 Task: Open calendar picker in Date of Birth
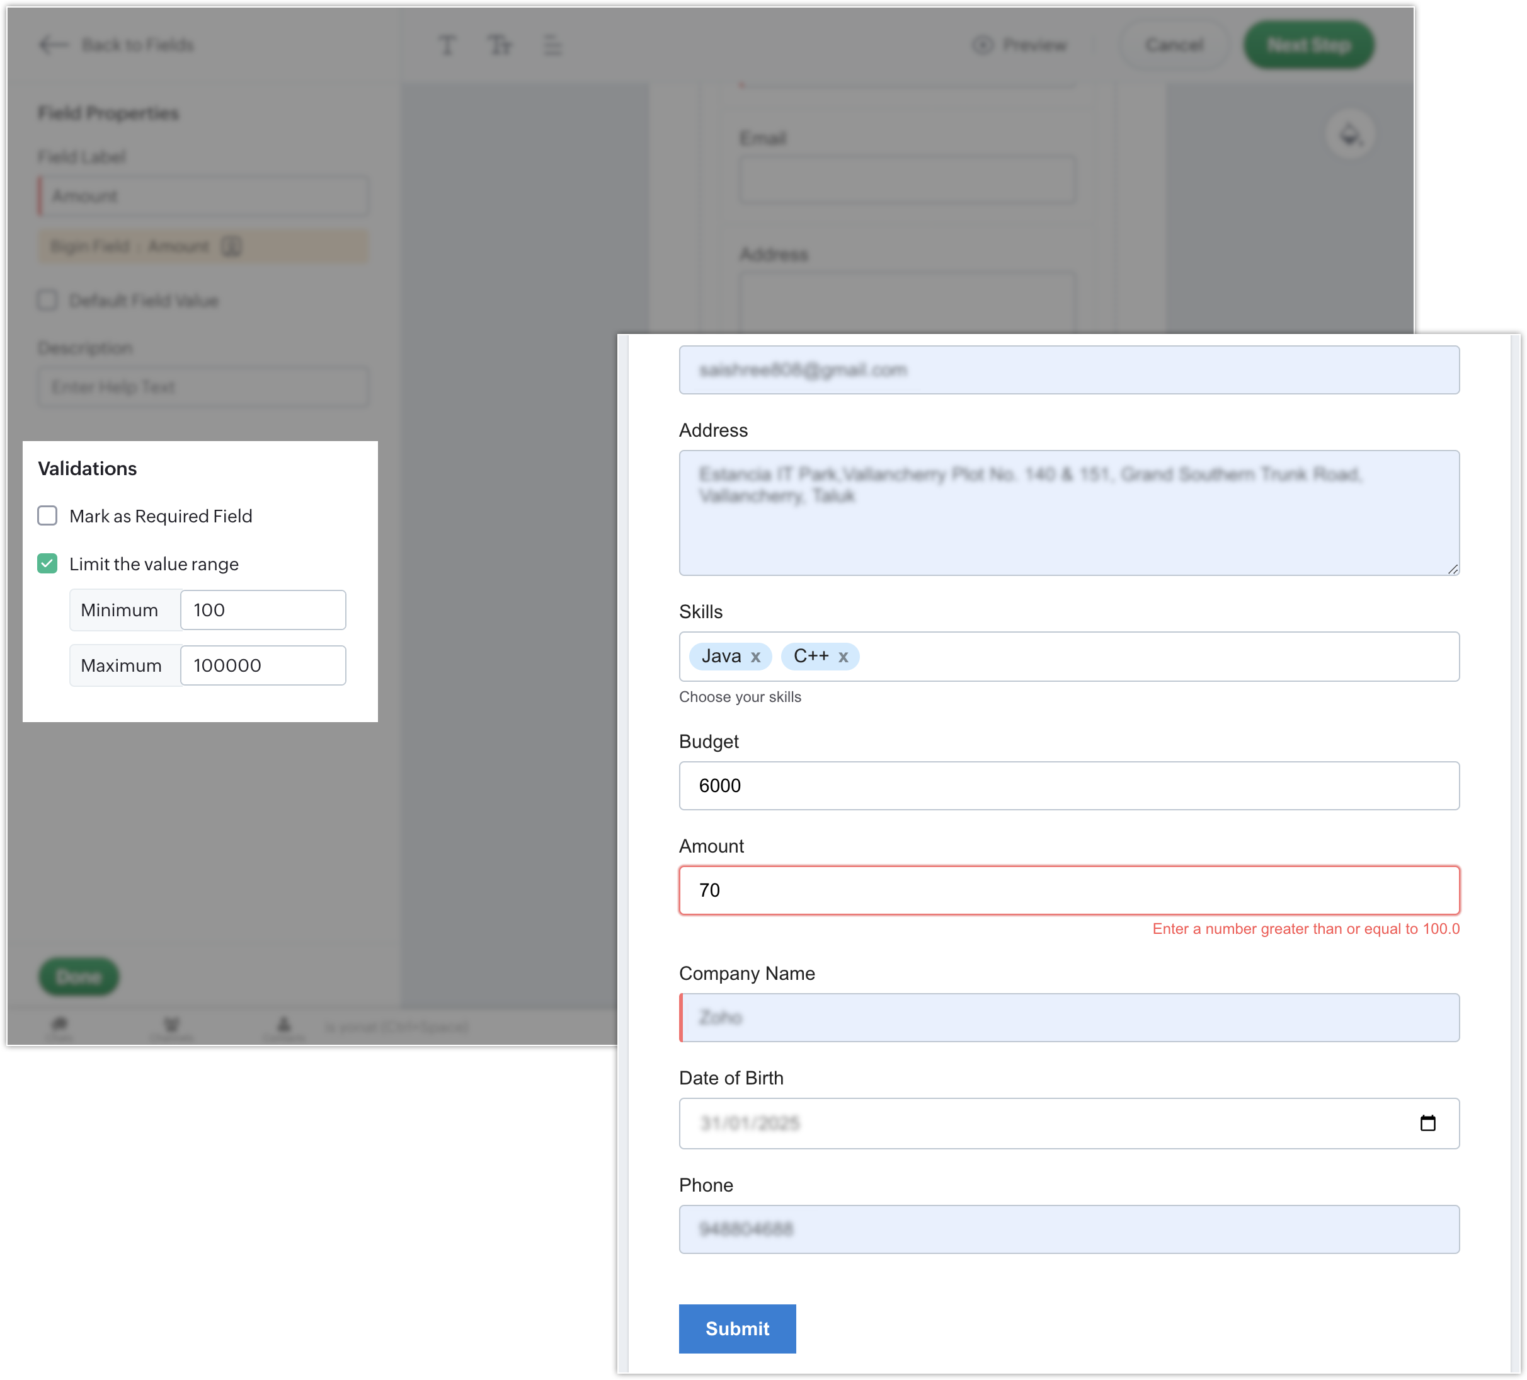pos(1427,1123)
